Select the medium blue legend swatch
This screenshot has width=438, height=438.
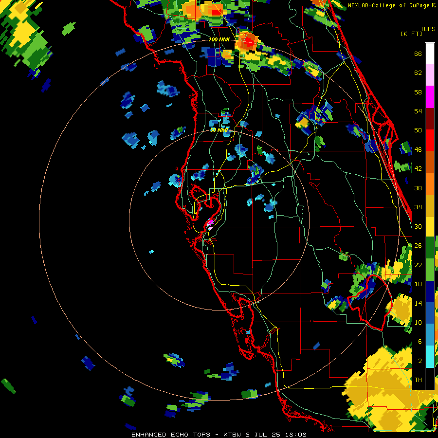point(430,313)
